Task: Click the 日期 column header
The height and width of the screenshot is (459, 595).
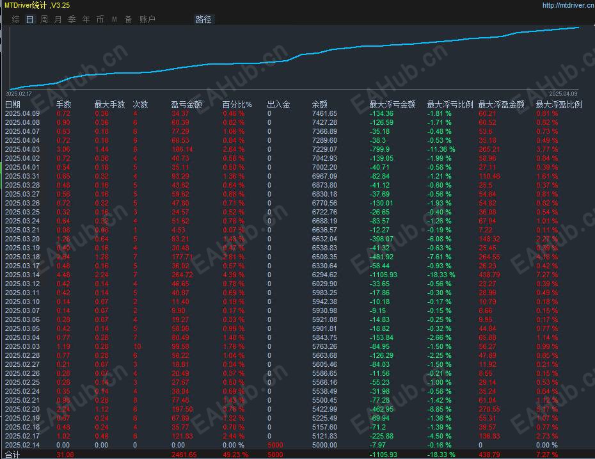Action: pyautogui.click(x=13, y=104)
